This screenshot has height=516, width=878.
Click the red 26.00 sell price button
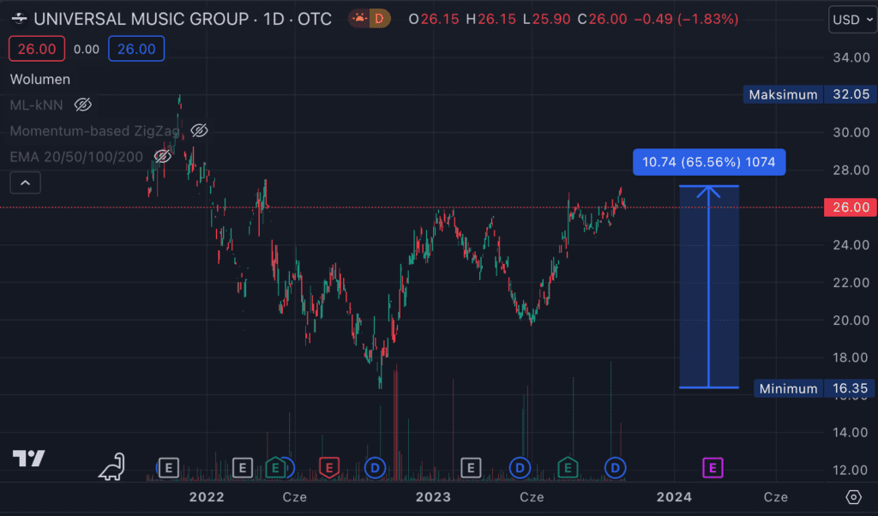(x=37, y=49)
